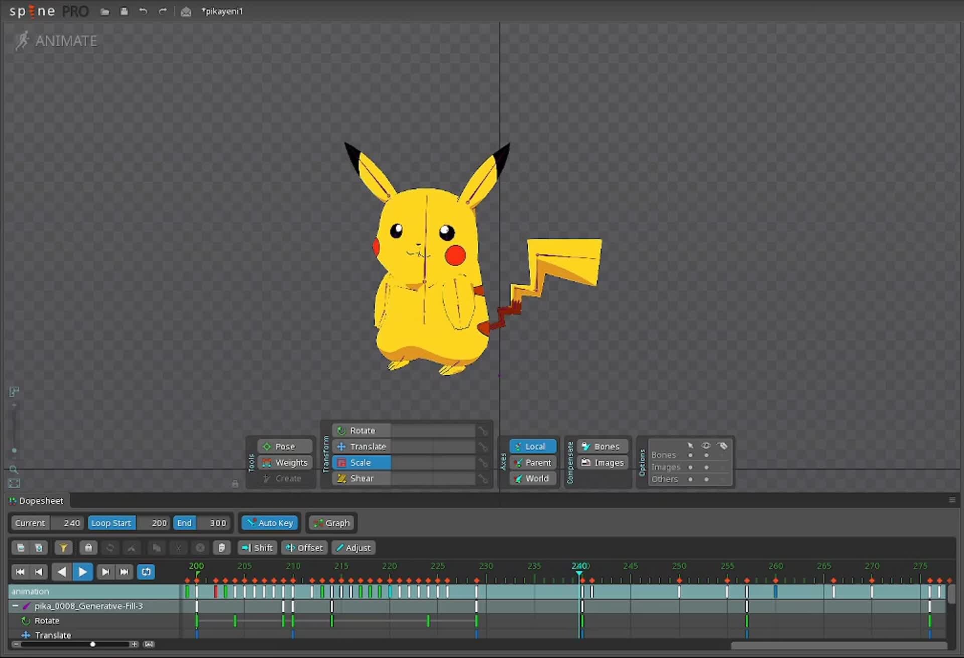The width and height of the screenshot is (964, 658).
Task: Open the Weights tool
Action: (285, 463)
